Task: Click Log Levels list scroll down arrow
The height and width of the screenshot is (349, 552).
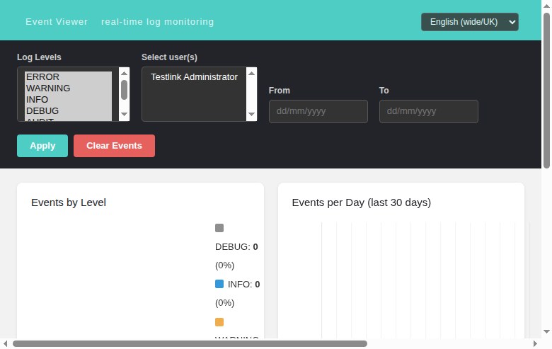Action: (124, 114)
